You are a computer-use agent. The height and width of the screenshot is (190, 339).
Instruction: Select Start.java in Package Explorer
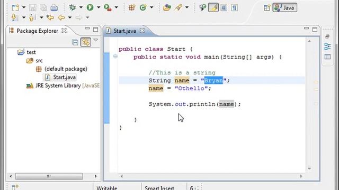[x=64, y=77]
